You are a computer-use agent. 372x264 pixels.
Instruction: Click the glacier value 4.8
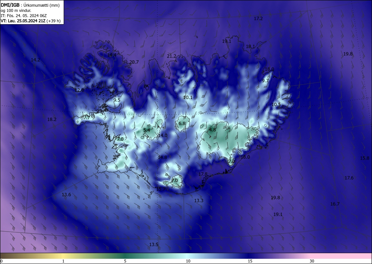[212, 130]
